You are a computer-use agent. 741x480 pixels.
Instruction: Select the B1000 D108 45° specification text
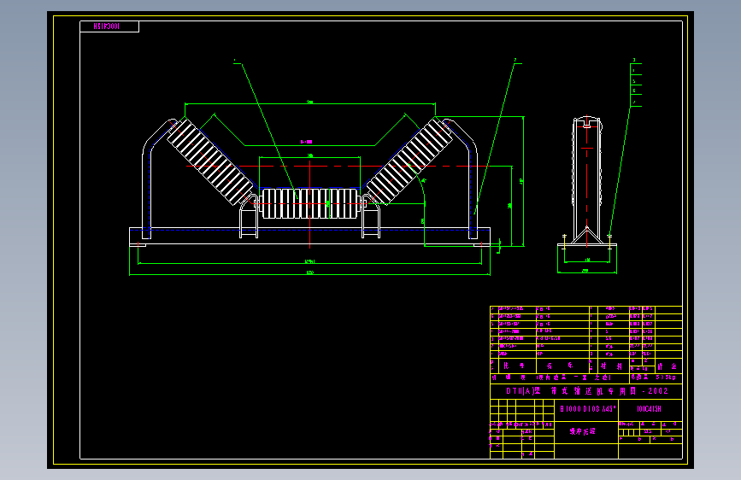(x=588, y=408)
